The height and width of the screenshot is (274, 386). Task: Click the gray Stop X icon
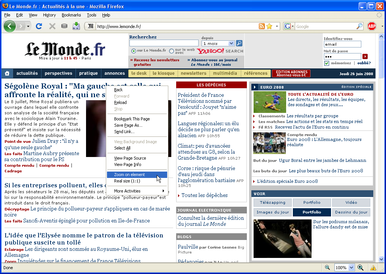52,26
